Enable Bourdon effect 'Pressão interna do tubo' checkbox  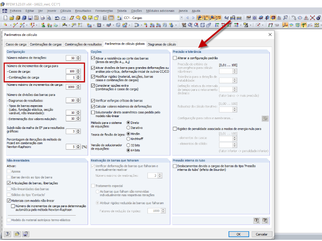[175, 166]
